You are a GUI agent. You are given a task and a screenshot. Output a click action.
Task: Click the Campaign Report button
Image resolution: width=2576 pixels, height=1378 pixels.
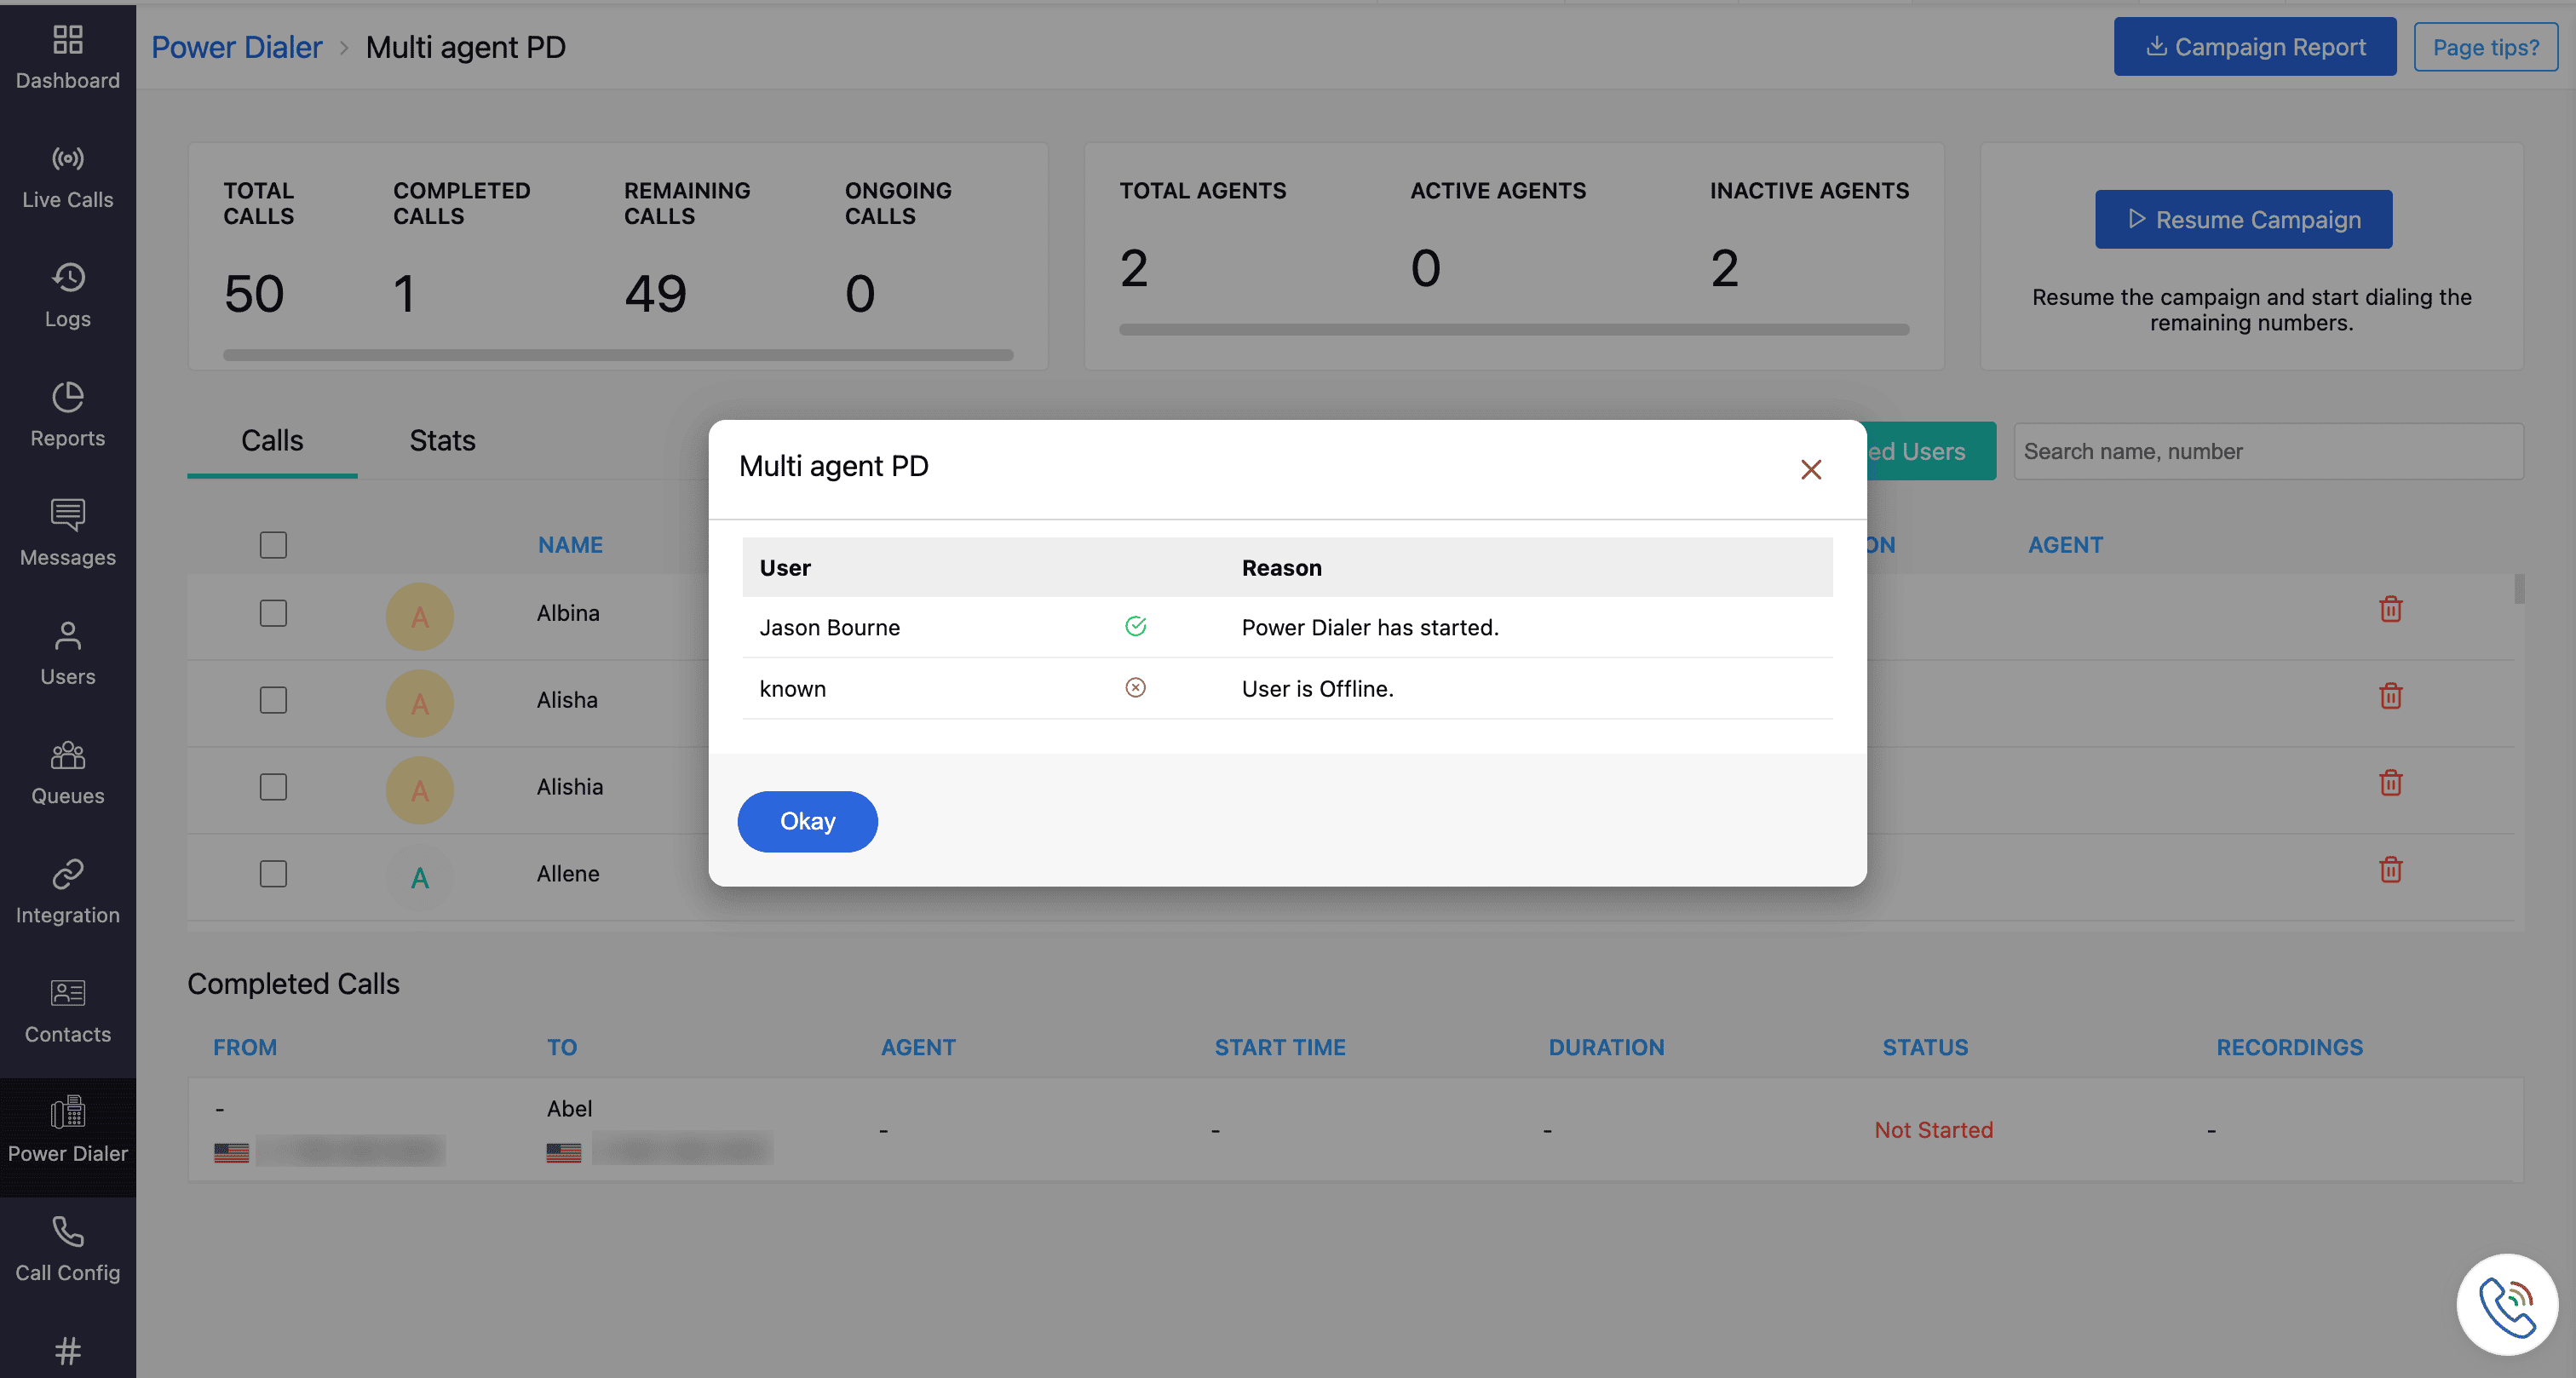2254,47
